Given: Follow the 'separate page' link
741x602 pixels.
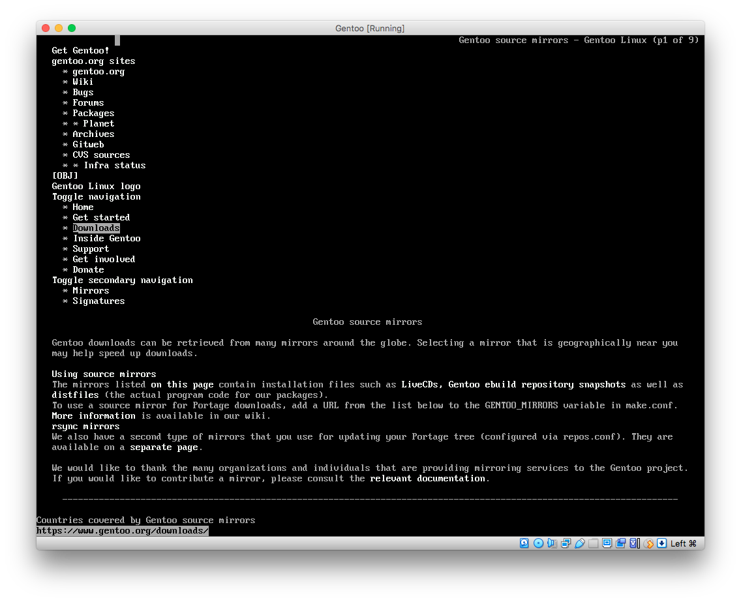Looking at the screenshot, I should point(164,447).
